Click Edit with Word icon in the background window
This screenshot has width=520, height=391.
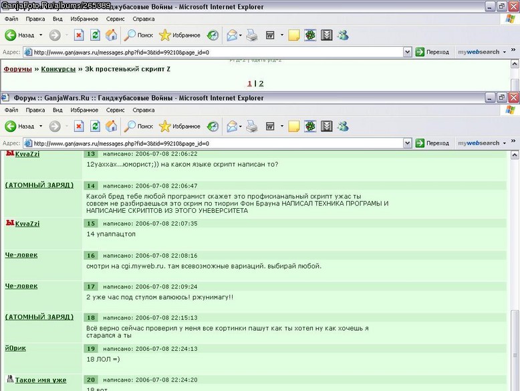(x=270, y=35)
